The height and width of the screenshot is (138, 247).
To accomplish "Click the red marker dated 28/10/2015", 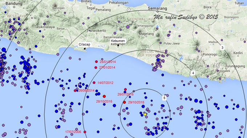I will coord(104,96).
